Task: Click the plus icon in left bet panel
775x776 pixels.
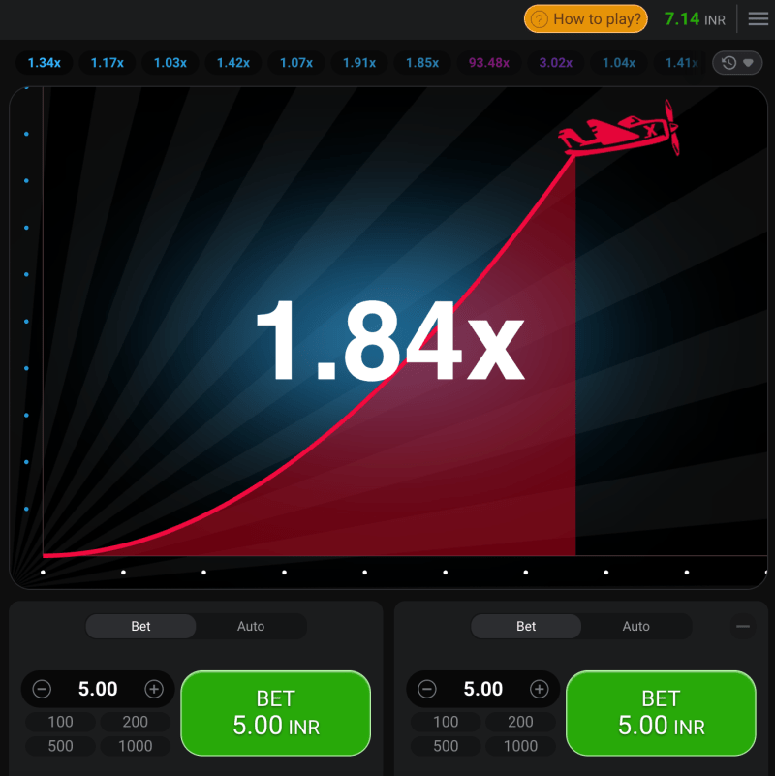Action: pyautogui.click(x=154, y=690)
